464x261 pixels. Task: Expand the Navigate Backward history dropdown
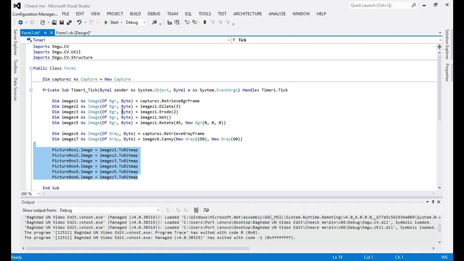coord(26,22)
